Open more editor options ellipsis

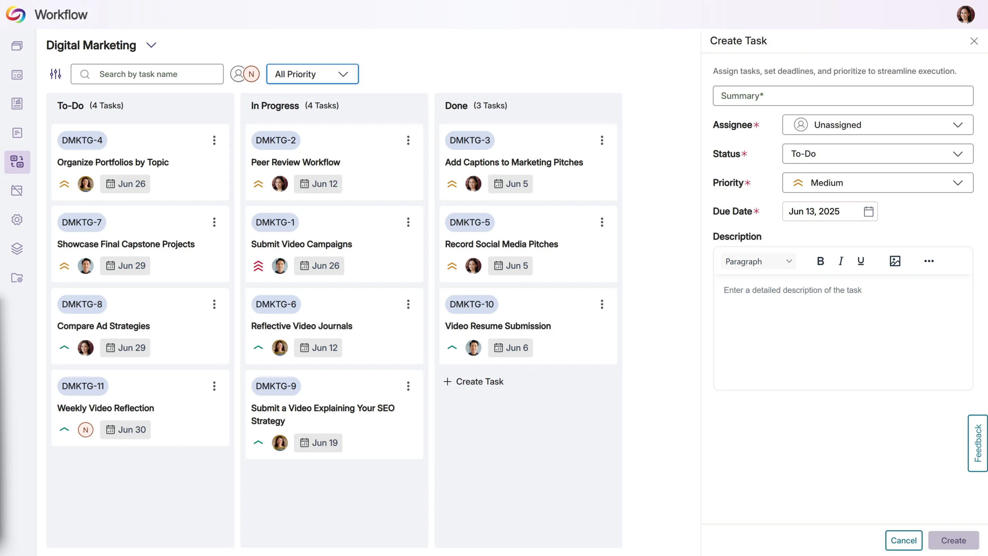[x=929, y=261]
